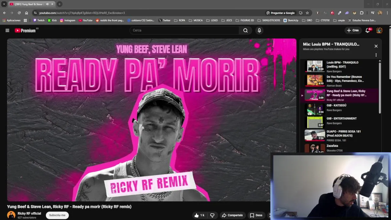Open the Instagram bookmark
The height and width of the screenshot is (220, 391).
68,20
